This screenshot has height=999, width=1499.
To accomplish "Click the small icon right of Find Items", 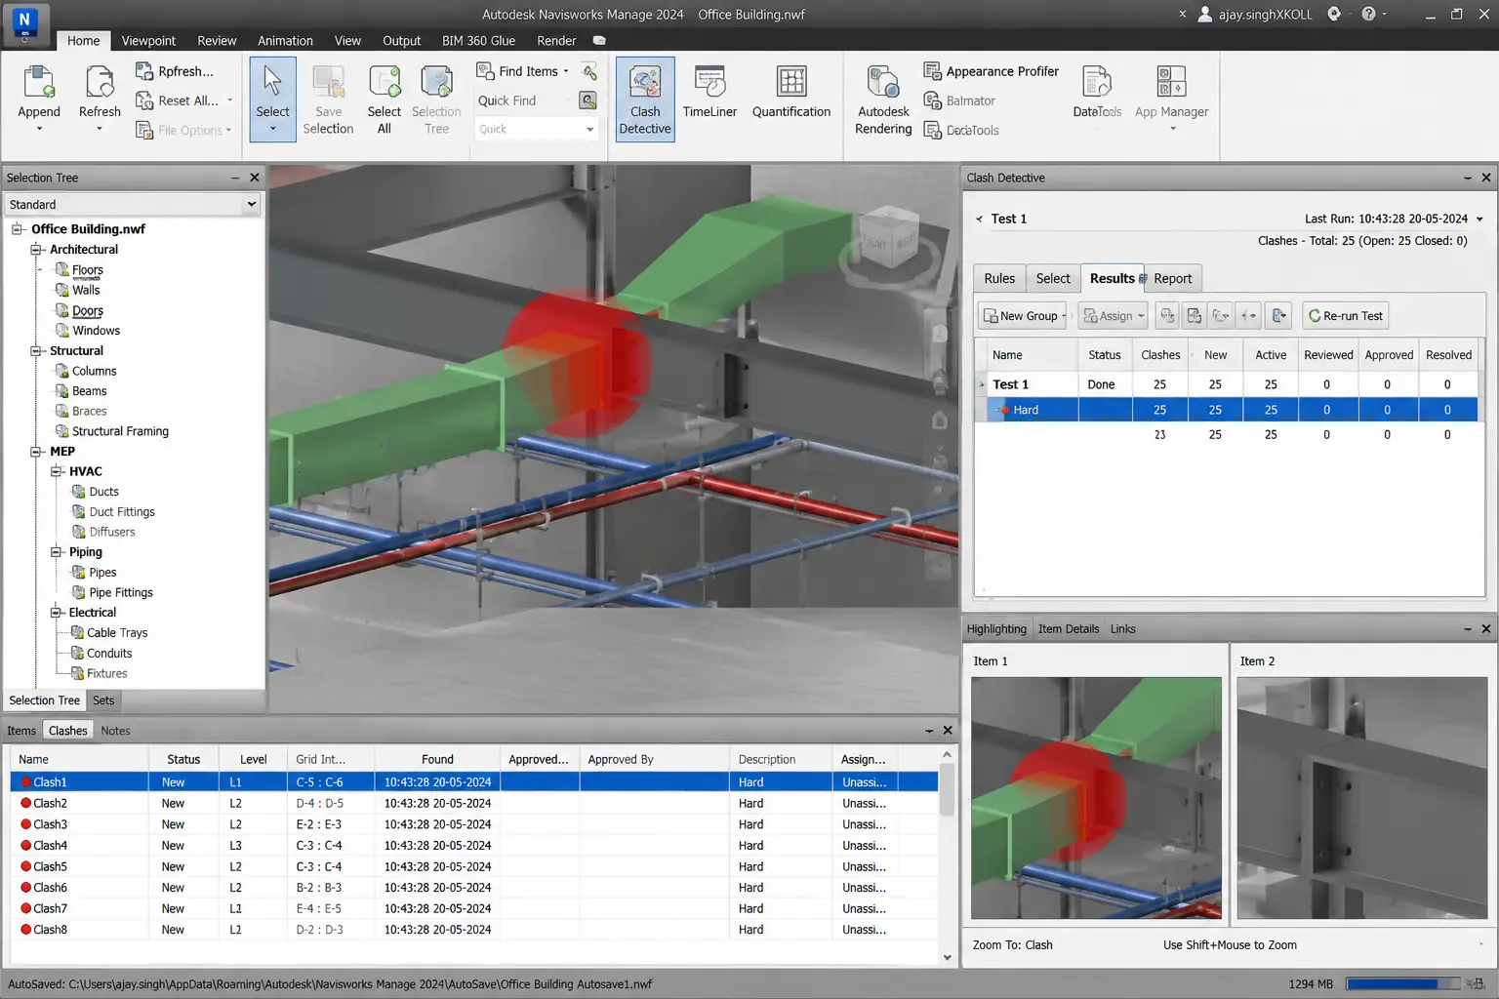I will coord(588,71).
